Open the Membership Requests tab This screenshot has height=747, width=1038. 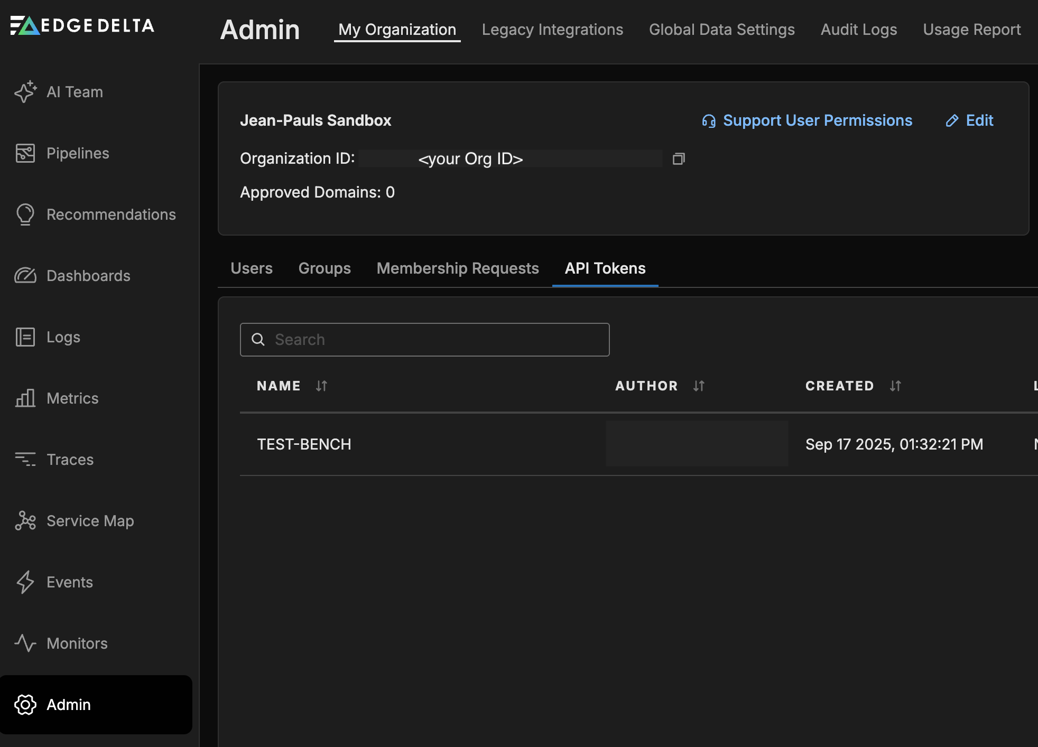(457, 268)
